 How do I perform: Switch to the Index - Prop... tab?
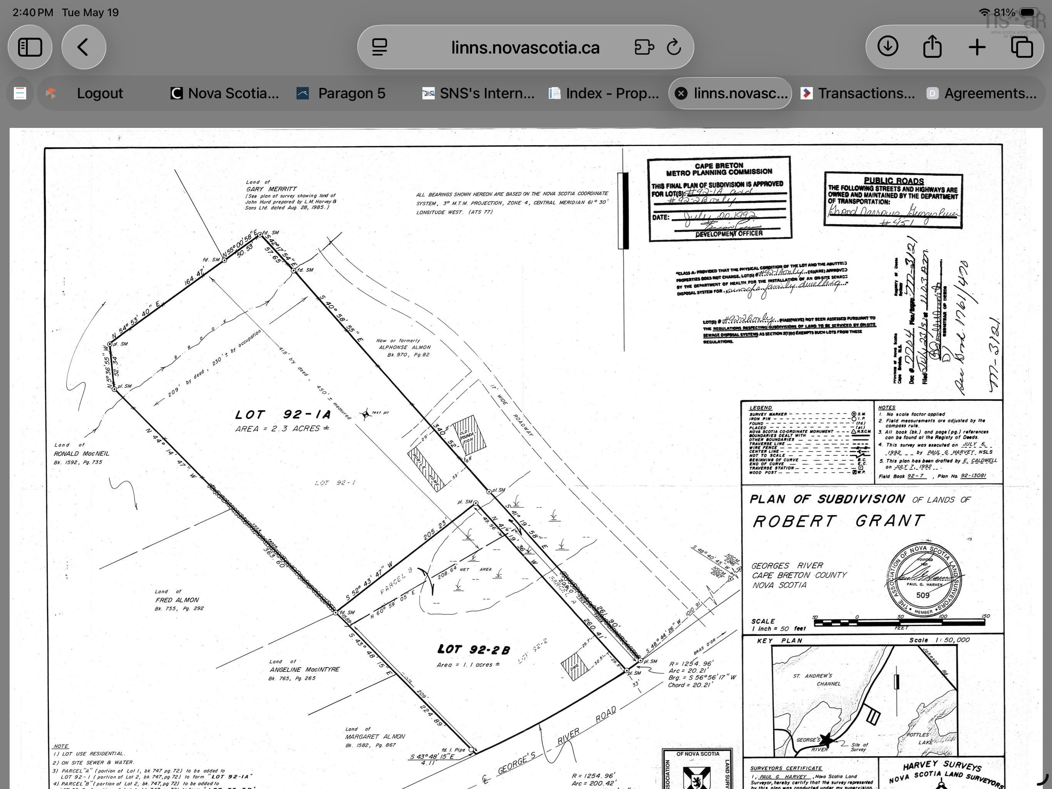click(604, 93)
